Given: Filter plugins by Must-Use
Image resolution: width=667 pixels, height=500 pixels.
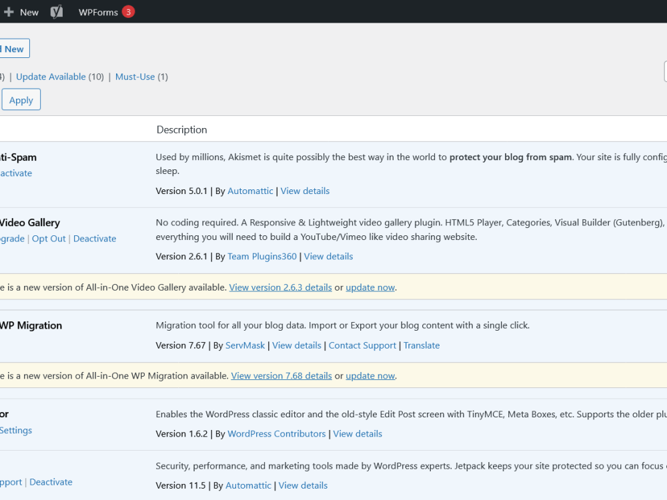Looking at the screenshot, I should (135, 77).
